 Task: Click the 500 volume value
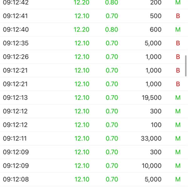[x=156, y=16]
